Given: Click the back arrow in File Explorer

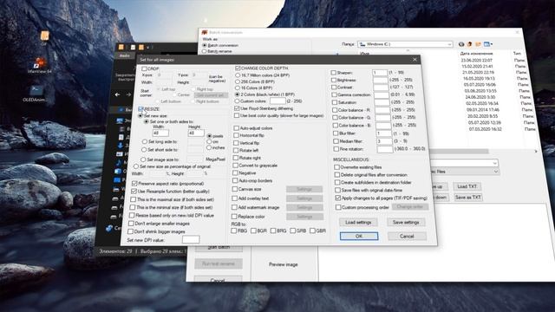Looking at the screenshot, I should [x=117, y=94].
